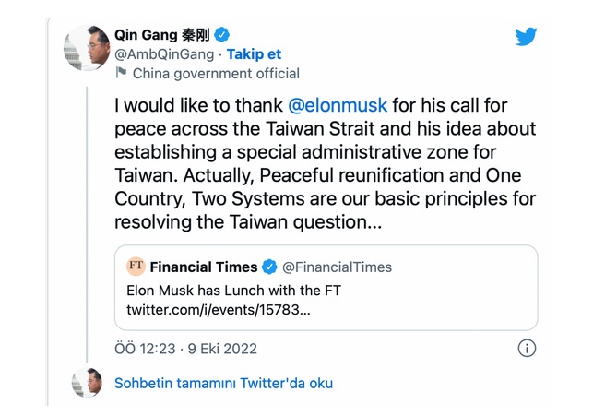605x416 pixels.
Task: Click the FT logo in quoted tweet
Action: [136, 267]
